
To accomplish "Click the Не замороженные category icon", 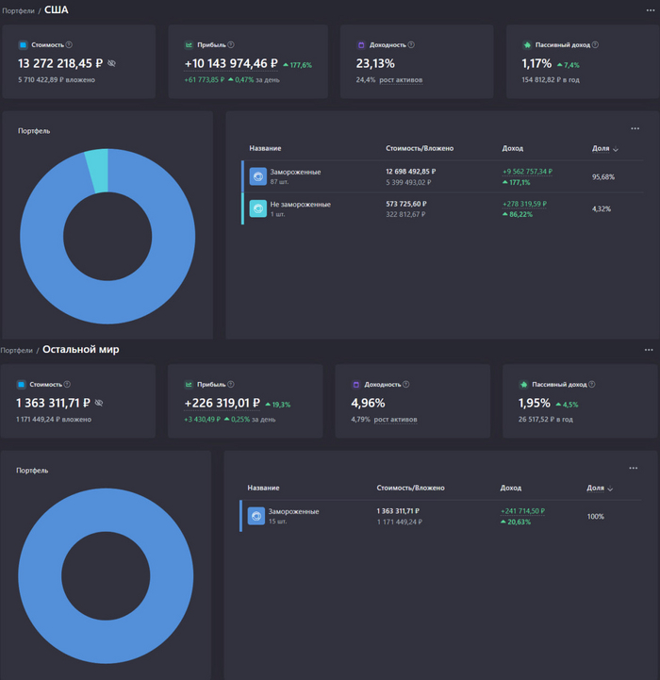I will pos(258,208).
